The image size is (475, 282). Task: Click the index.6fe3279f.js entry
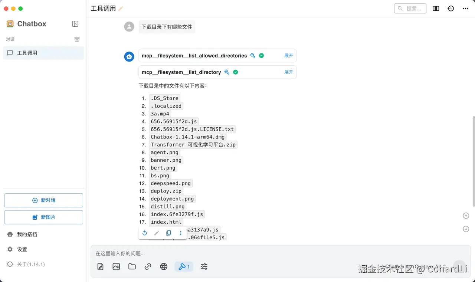[x=177, y=214]
